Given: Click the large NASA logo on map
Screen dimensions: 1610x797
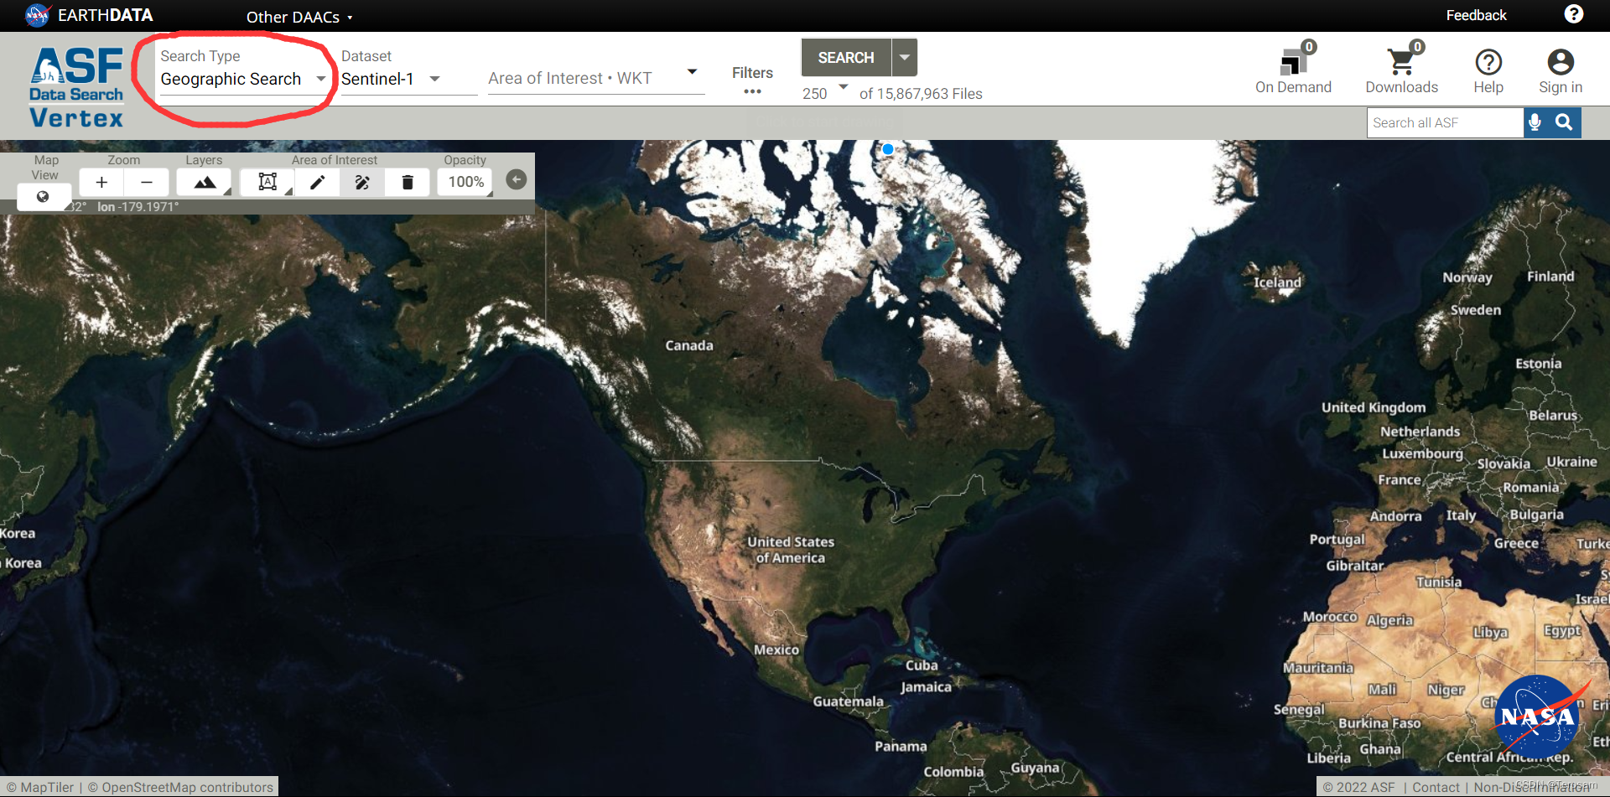Looking at the screenshot, I should tap(1540, 716).
